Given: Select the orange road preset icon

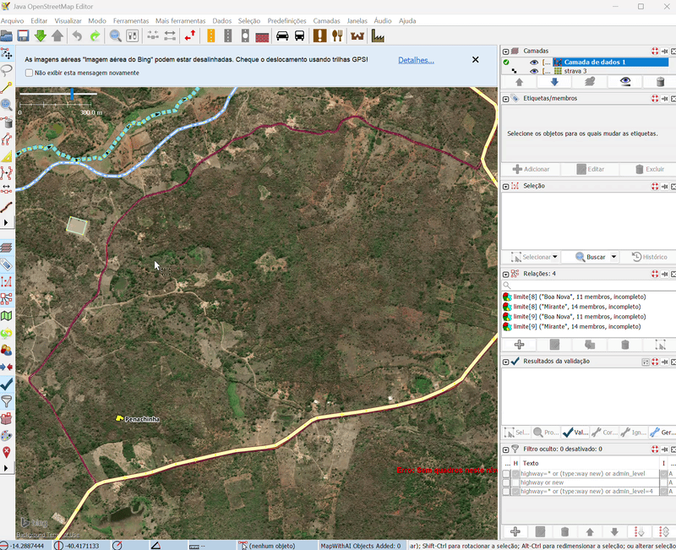Looking at the screenshot, I should click(x=210, y=35).
